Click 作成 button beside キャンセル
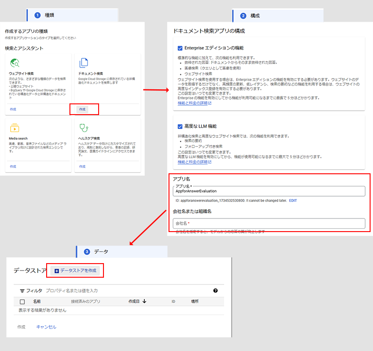373x351 pixels. [x=21, y=327]
